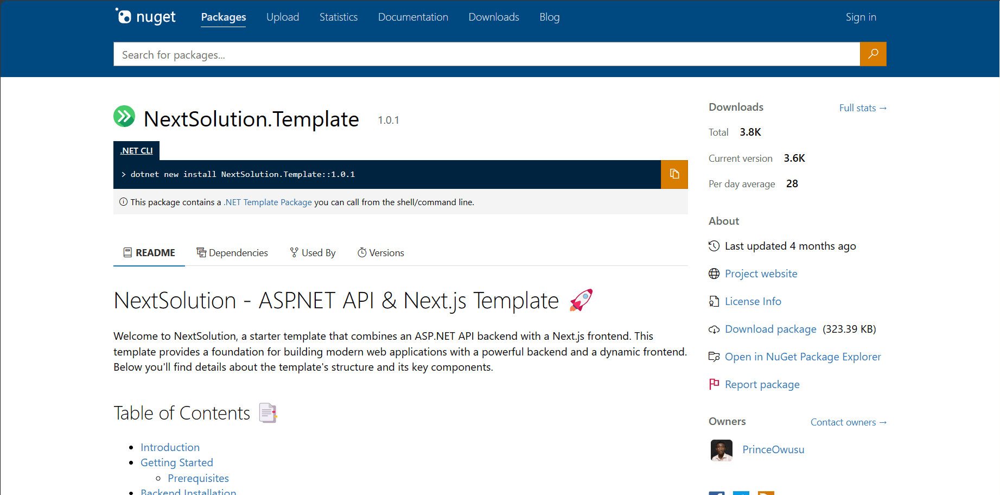
Task: Click the dotnet new install command text
Action: click(243, 174)
